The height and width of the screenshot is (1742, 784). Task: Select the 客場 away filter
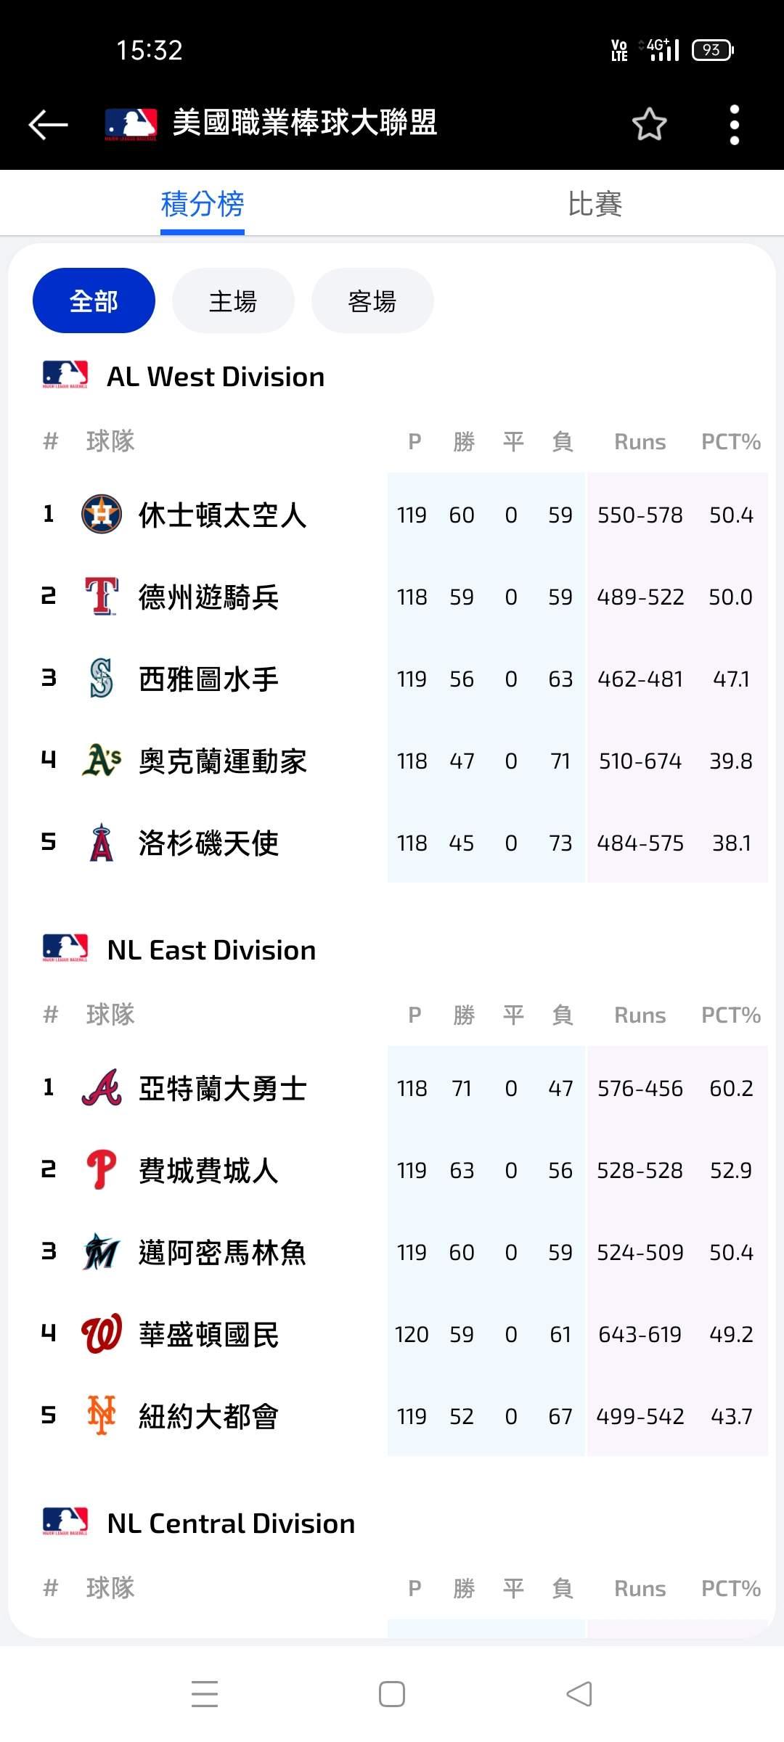[372, 300]
